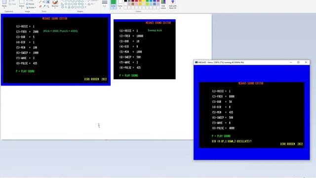Select the Color picker eyedropper tool
316x178 pixels.
44,6
